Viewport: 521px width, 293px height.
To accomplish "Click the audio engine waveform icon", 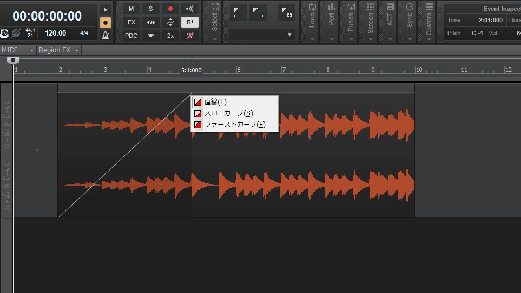I will [5, 33].
